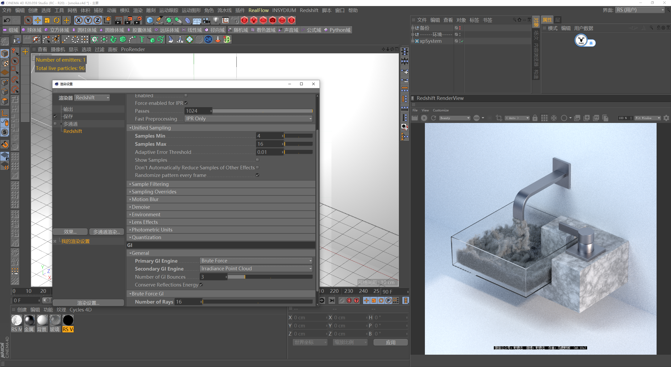The image size is (671, 367).
Task: Select the Python域 field button
Action: pyautogui.click(x=337, y=30)
